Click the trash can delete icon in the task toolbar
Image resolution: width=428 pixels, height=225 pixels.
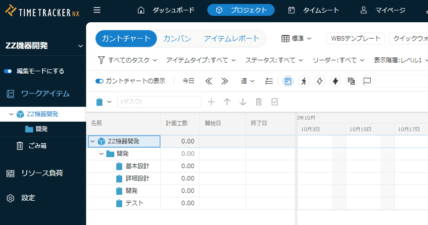[259, 102]
